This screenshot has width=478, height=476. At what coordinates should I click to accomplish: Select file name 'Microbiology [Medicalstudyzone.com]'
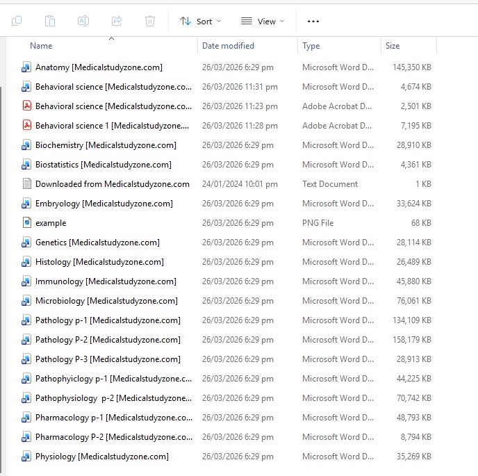point(107,302)
